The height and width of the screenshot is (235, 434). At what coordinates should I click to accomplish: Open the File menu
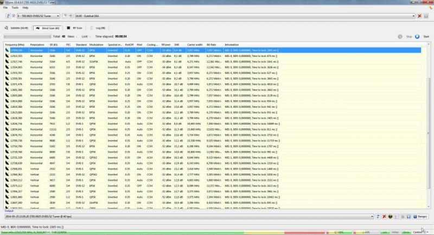click(5, 8)
